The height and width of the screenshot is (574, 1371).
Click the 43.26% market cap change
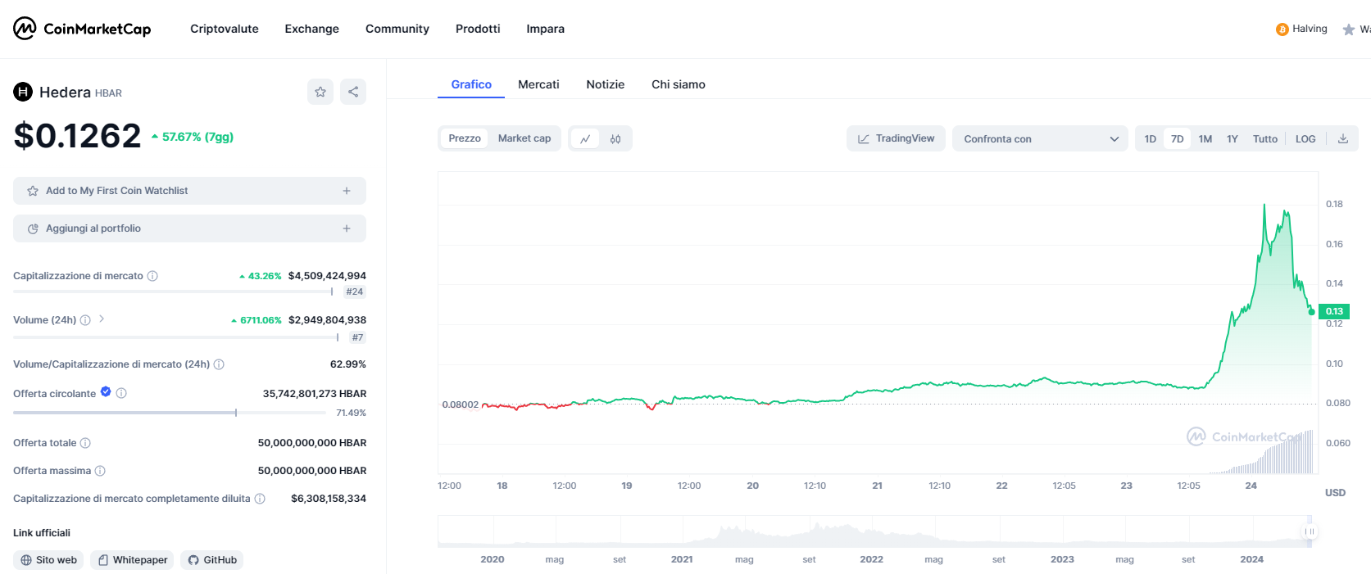tap(261, 276)
